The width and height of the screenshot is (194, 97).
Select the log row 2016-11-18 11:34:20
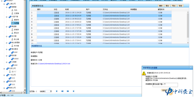(x=101, y=13)
